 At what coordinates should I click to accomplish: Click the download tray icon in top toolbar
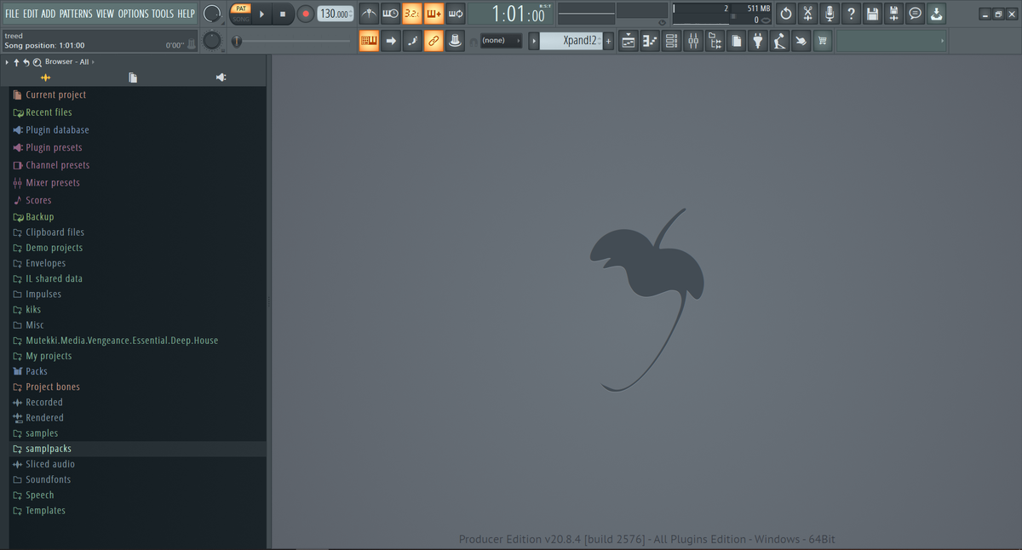(x=936, y=14)
